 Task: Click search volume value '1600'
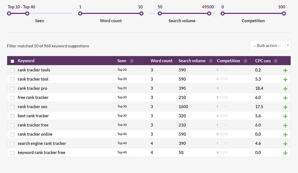pos(183,106)
